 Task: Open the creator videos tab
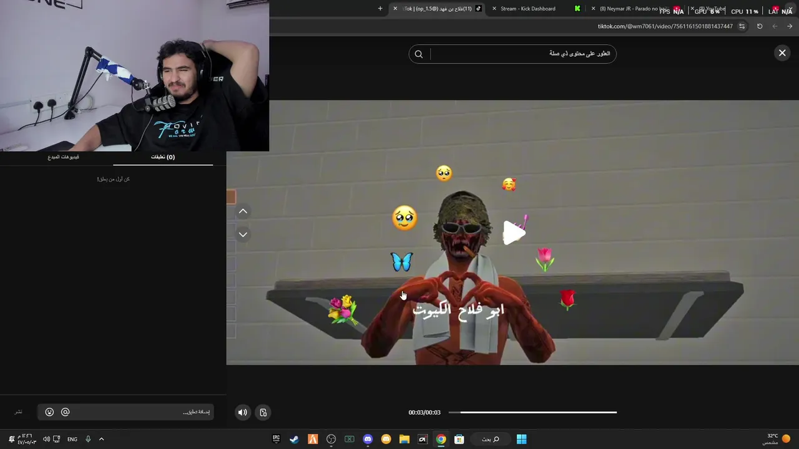tap(63, 157)
